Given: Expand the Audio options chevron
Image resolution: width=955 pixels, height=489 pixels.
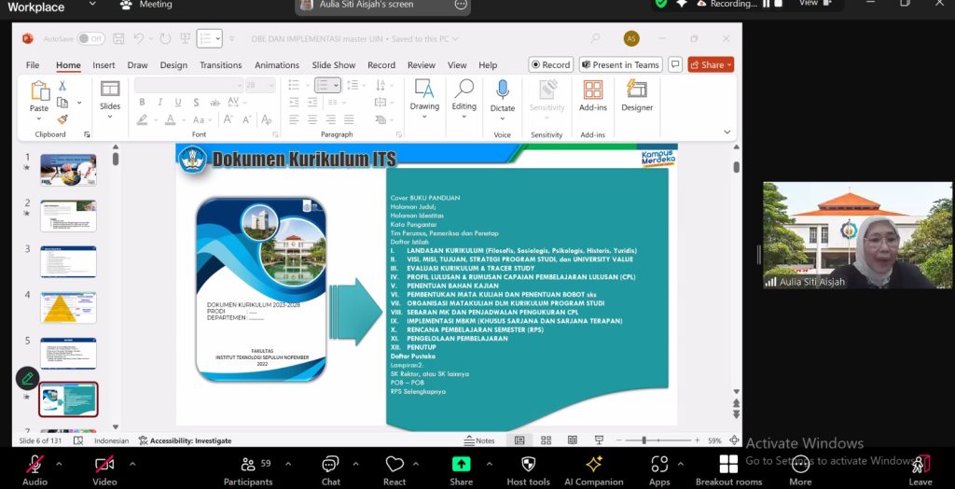Looking at the screenshot, I should coord(59,464).
